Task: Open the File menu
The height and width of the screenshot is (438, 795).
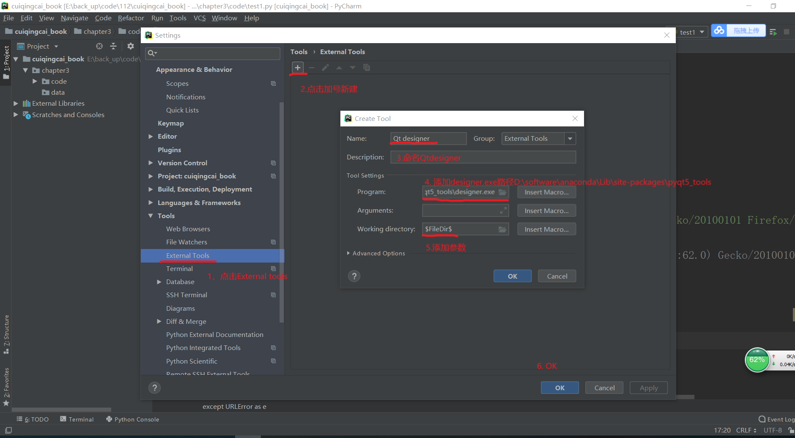Action: (8, 18)
